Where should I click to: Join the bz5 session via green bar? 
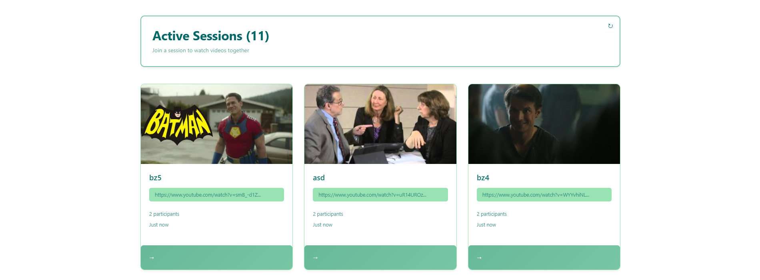[216, 258]
